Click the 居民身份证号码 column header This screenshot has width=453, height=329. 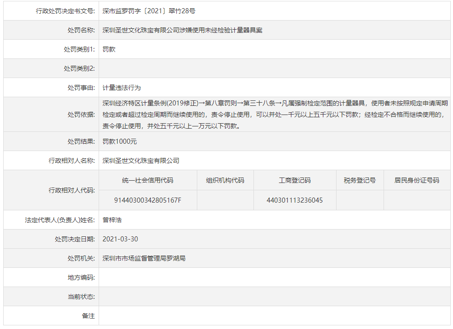[416, 180]
